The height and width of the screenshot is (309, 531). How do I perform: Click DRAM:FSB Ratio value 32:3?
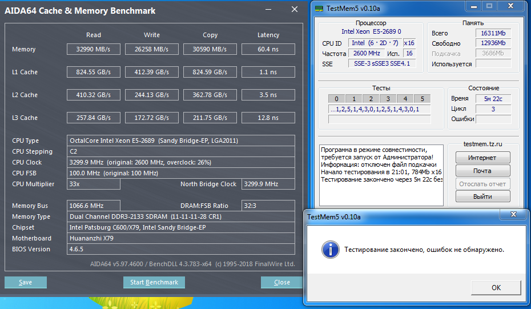[268, 206]
